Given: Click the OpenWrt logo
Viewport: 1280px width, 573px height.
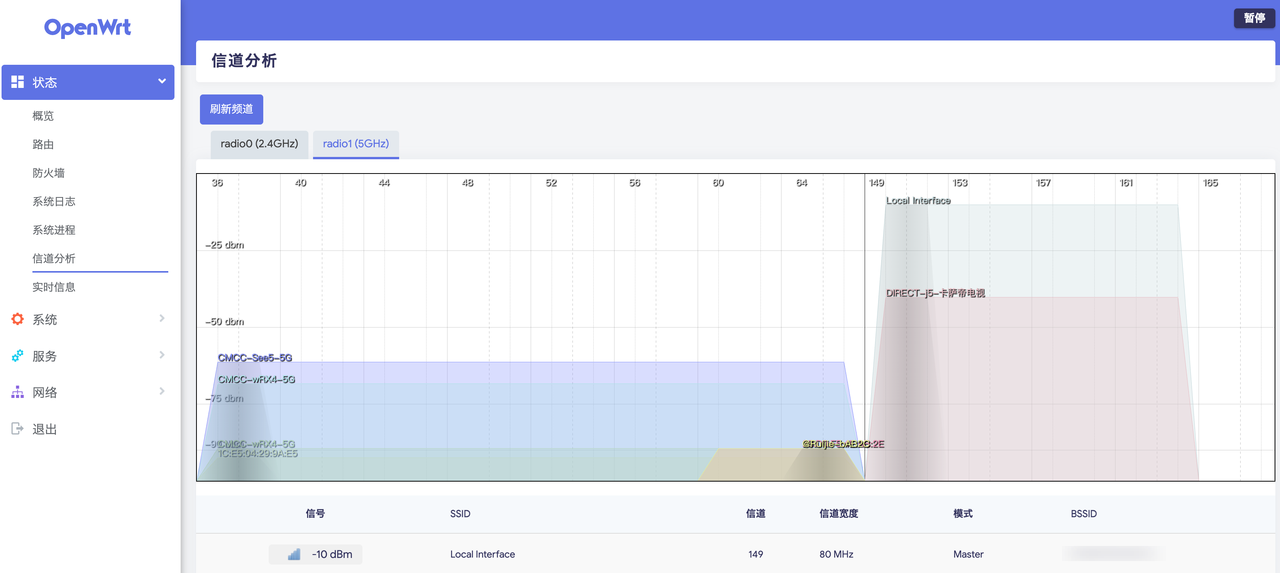Looking at the screenshot, I should (88, 28).
